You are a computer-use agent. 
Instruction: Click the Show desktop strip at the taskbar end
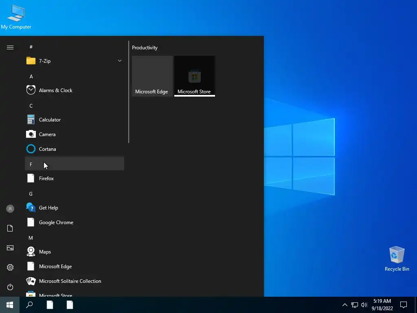pos(416,305)
